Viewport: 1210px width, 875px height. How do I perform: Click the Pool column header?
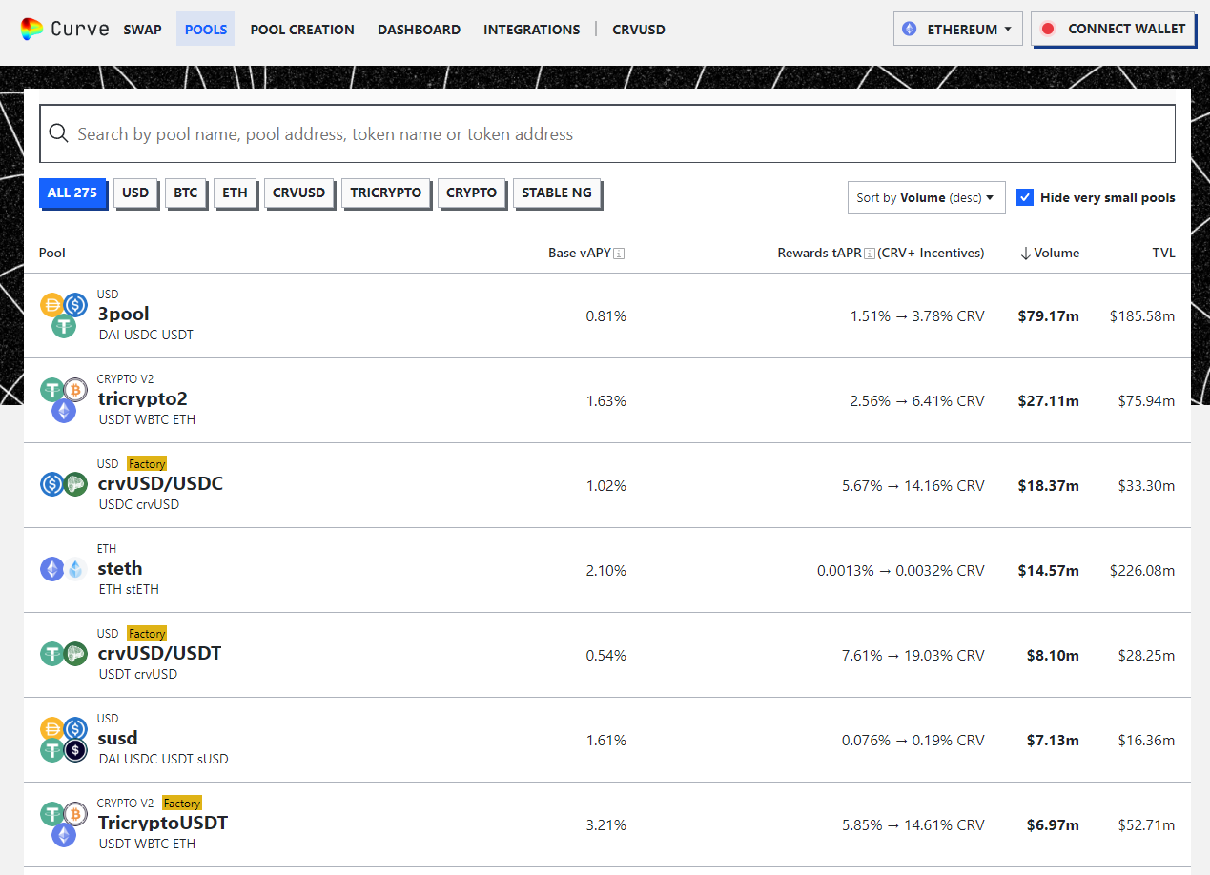[52, 254]
